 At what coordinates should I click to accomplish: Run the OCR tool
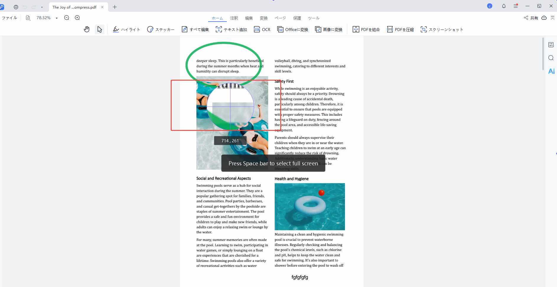tap(262, 29)
